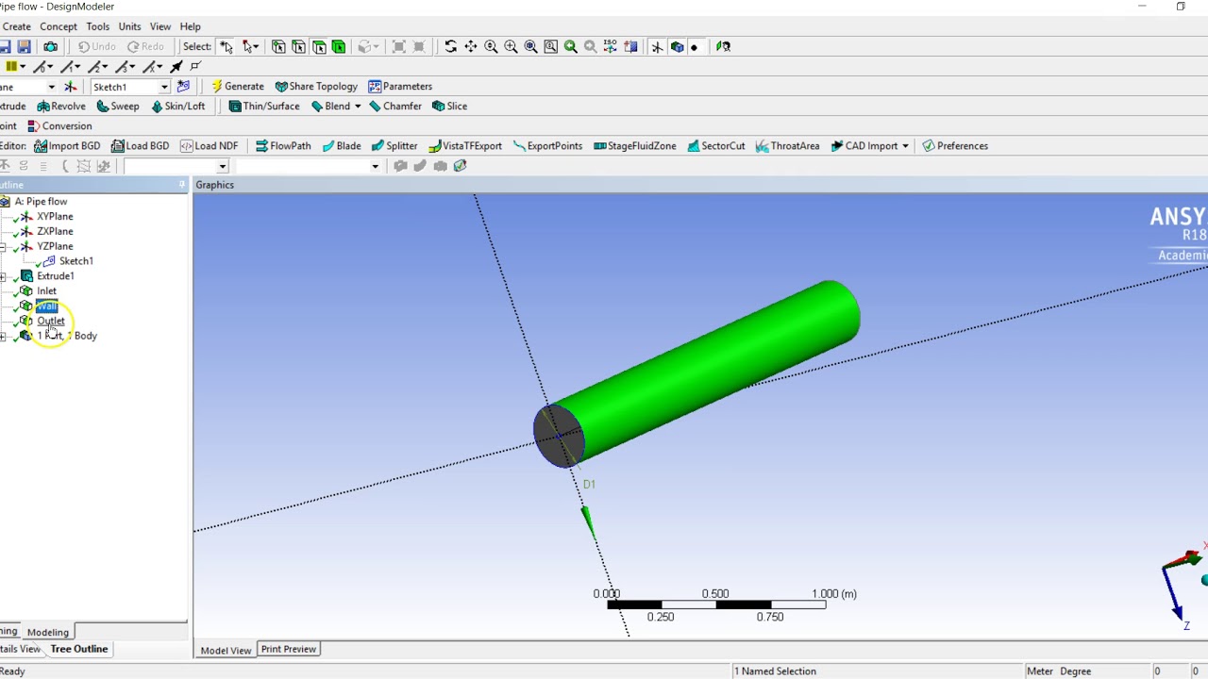Click the Chamfer tool icon
The width and height of the screenshot is (1208, 679).
(375, 107)
